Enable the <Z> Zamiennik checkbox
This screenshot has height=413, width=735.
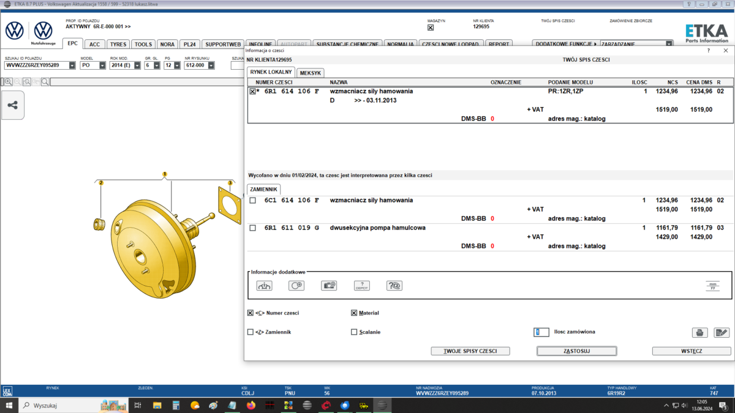tap(250, 332)
